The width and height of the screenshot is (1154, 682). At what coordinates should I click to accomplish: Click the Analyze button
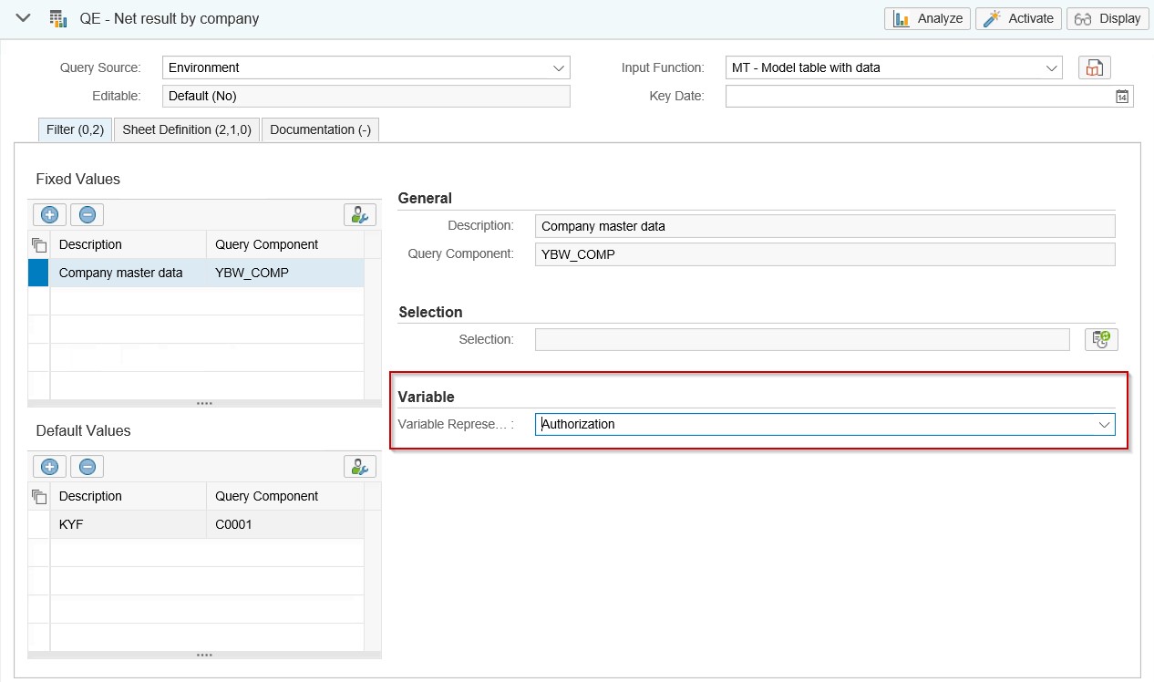click(x=927, y=18)
